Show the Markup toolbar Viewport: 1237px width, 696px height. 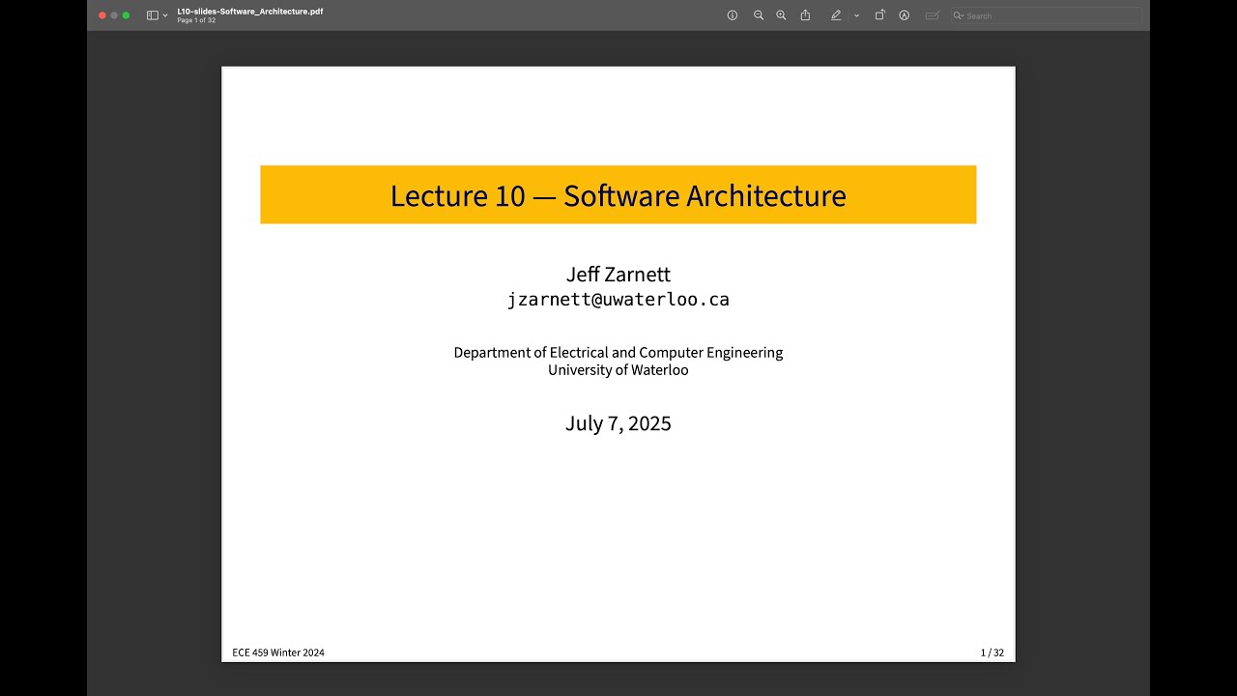(x=905, y=15)
